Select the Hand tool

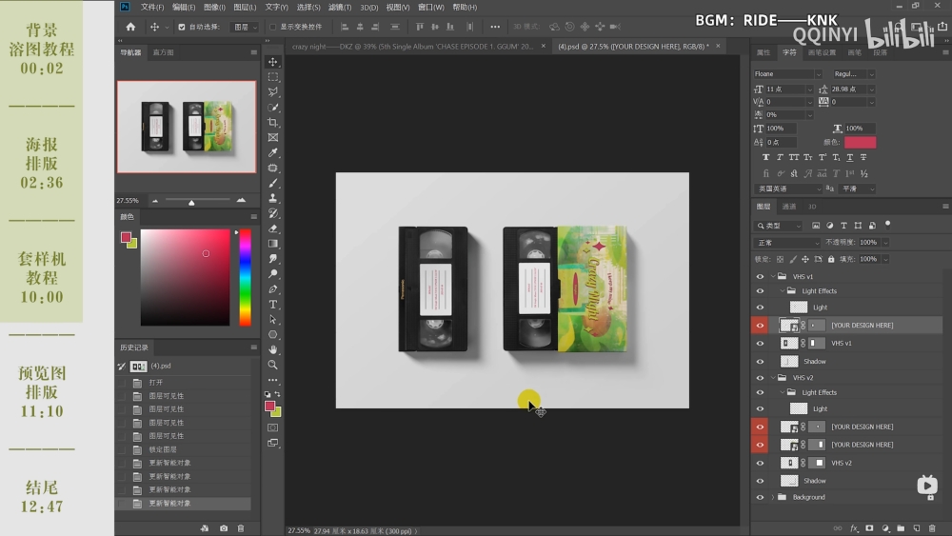coord(273,349)
